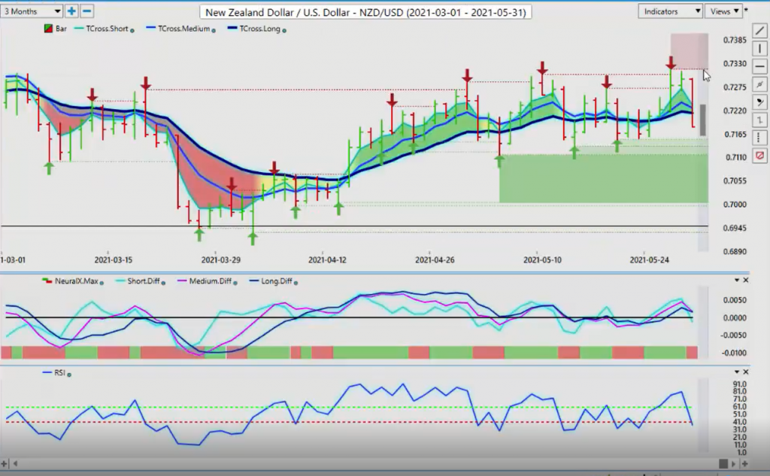Click the zoom in plus button
Screen dimensions: 770x476
(x=72, y=11)
